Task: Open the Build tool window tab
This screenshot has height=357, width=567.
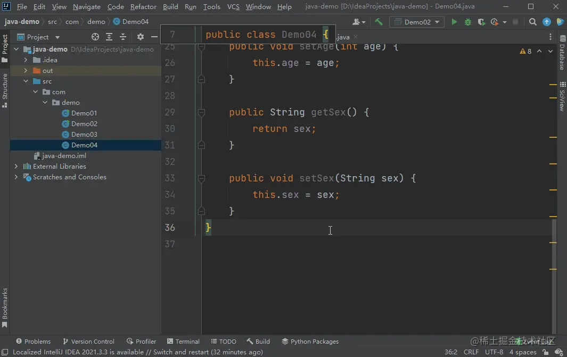Action: 258,342
